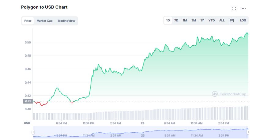Click the 8:34 AM main x-axis label
Viewport: 256px width, 140px height.
169,123
